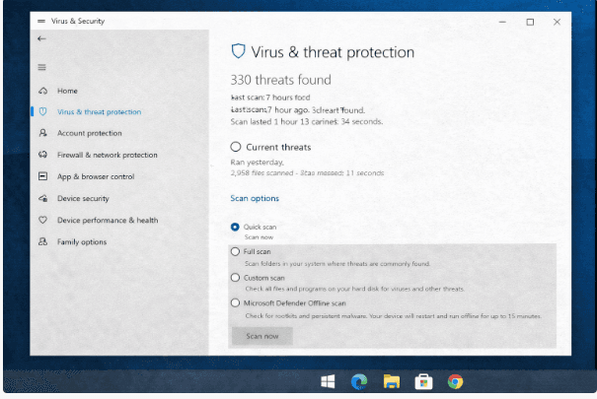Select the Custom scan radio button
Viewport: 597px width, 399px height.
235,278
